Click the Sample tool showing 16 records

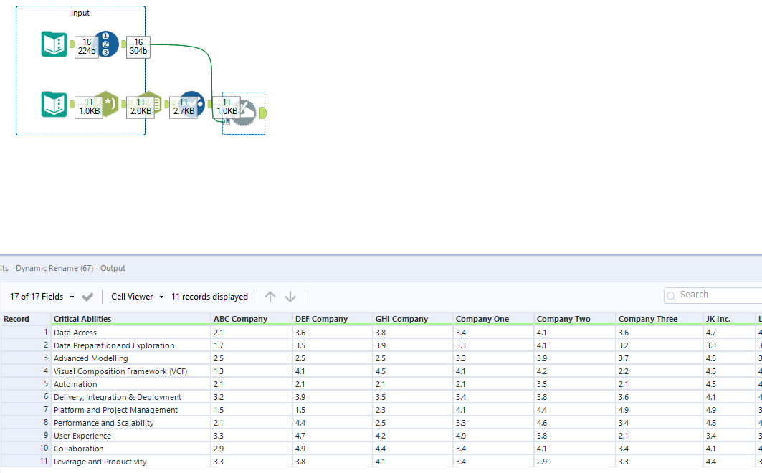click(x=105, y=44)
